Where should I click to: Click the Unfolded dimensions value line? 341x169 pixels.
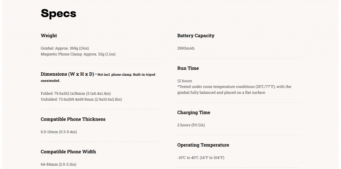(x=81, y=99)
